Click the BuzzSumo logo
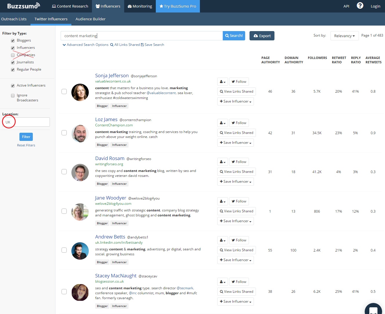The height and width of the screenshot is (314, 385). [24, 6]
